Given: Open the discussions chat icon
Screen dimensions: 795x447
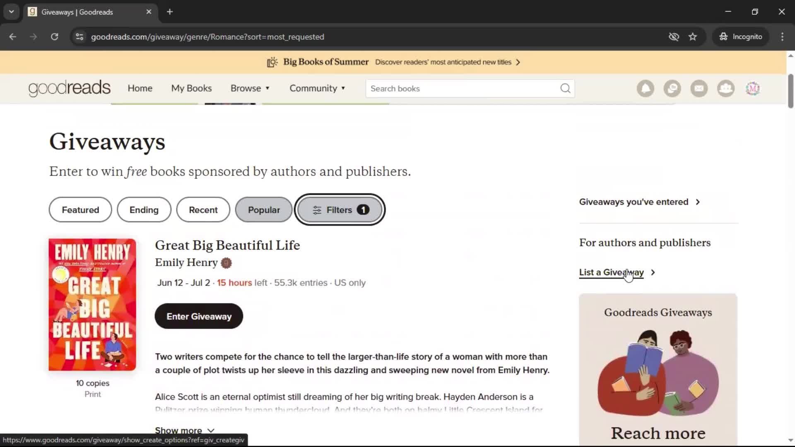Looking at the screenshot, I should tap(672, 89).
